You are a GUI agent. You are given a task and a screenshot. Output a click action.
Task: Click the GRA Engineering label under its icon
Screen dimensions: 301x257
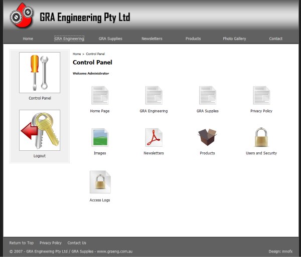point(154,111)
